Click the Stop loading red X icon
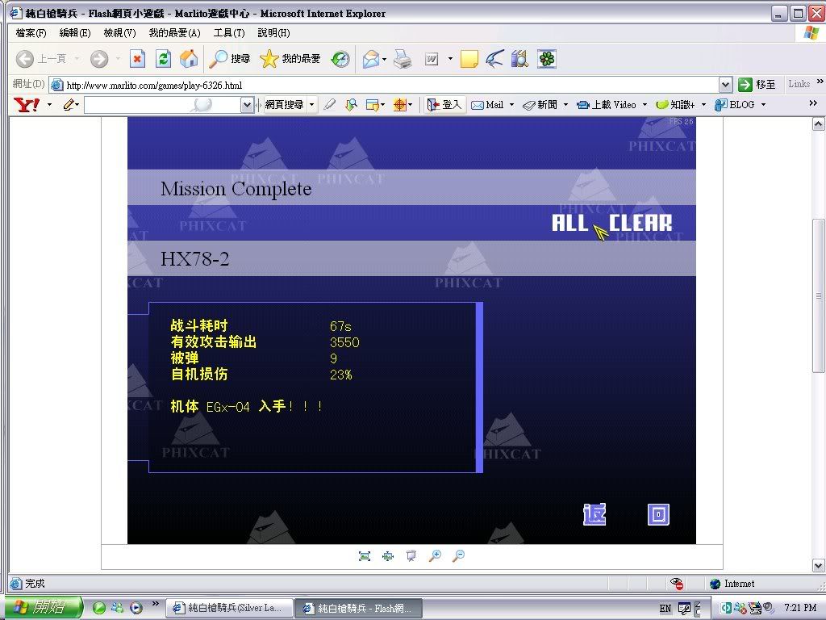 pyautogui.click(x=138, y=59)
